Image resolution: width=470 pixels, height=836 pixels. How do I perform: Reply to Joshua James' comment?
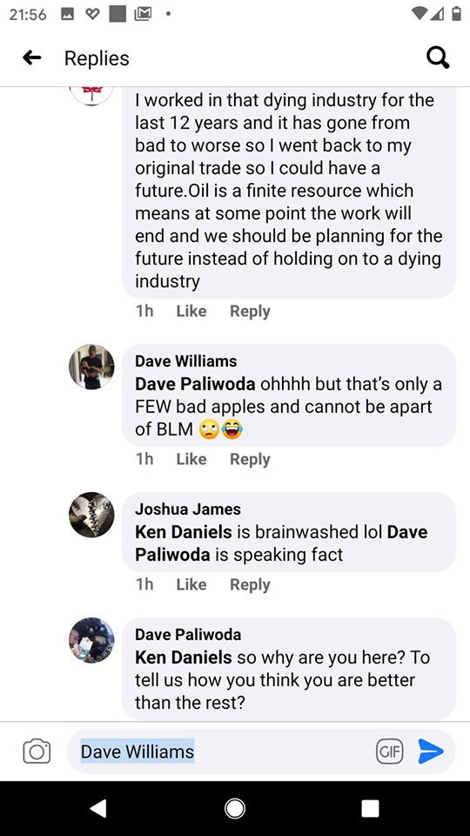point(250,584)
